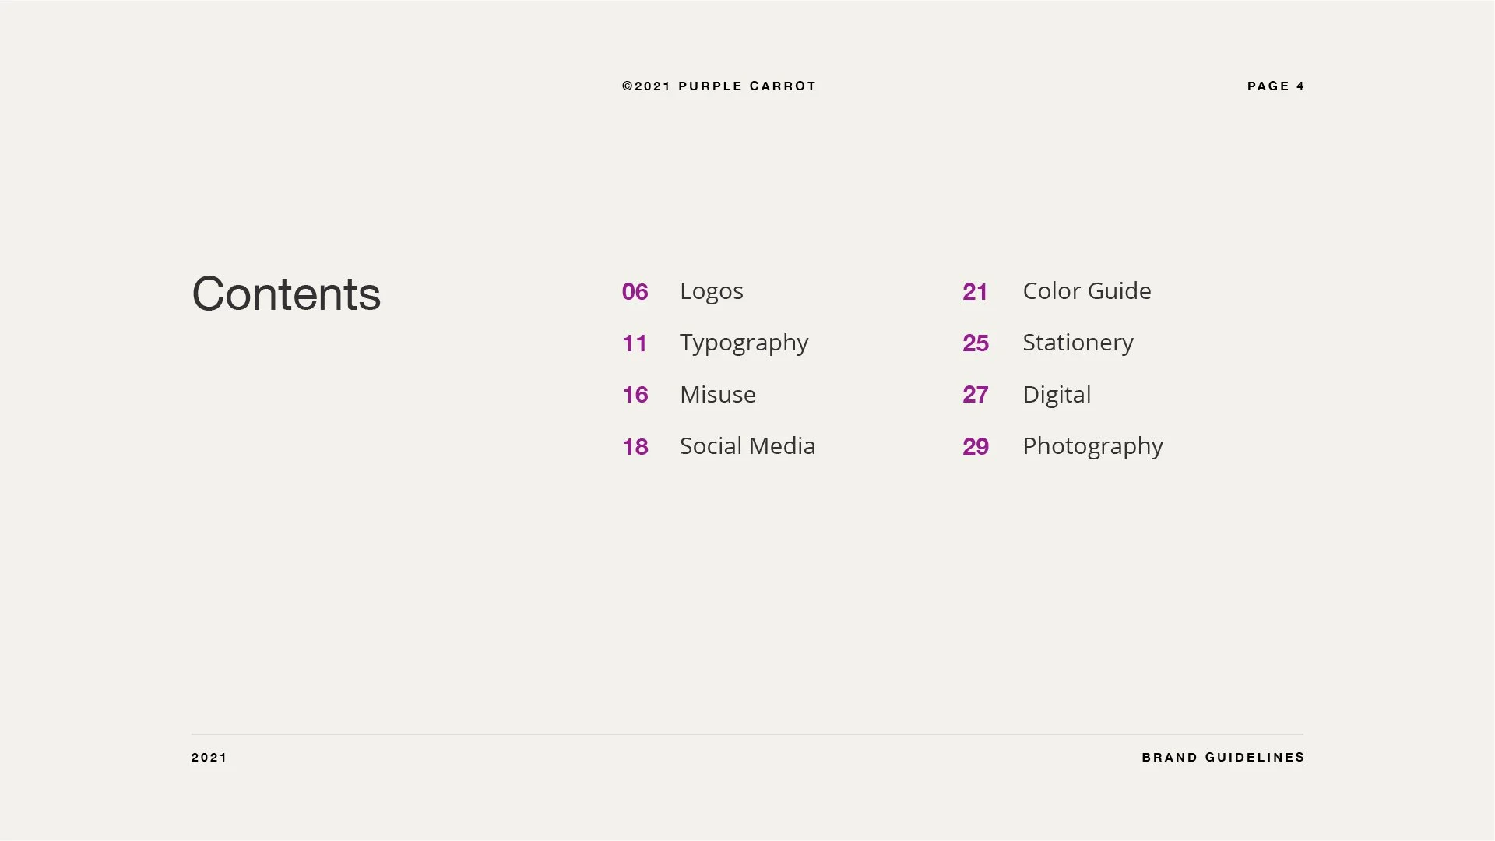Image resolution: width=1495 pixels, height=841 pixels.
Task: Open the Typography contents entry
Action: (744, 343)
